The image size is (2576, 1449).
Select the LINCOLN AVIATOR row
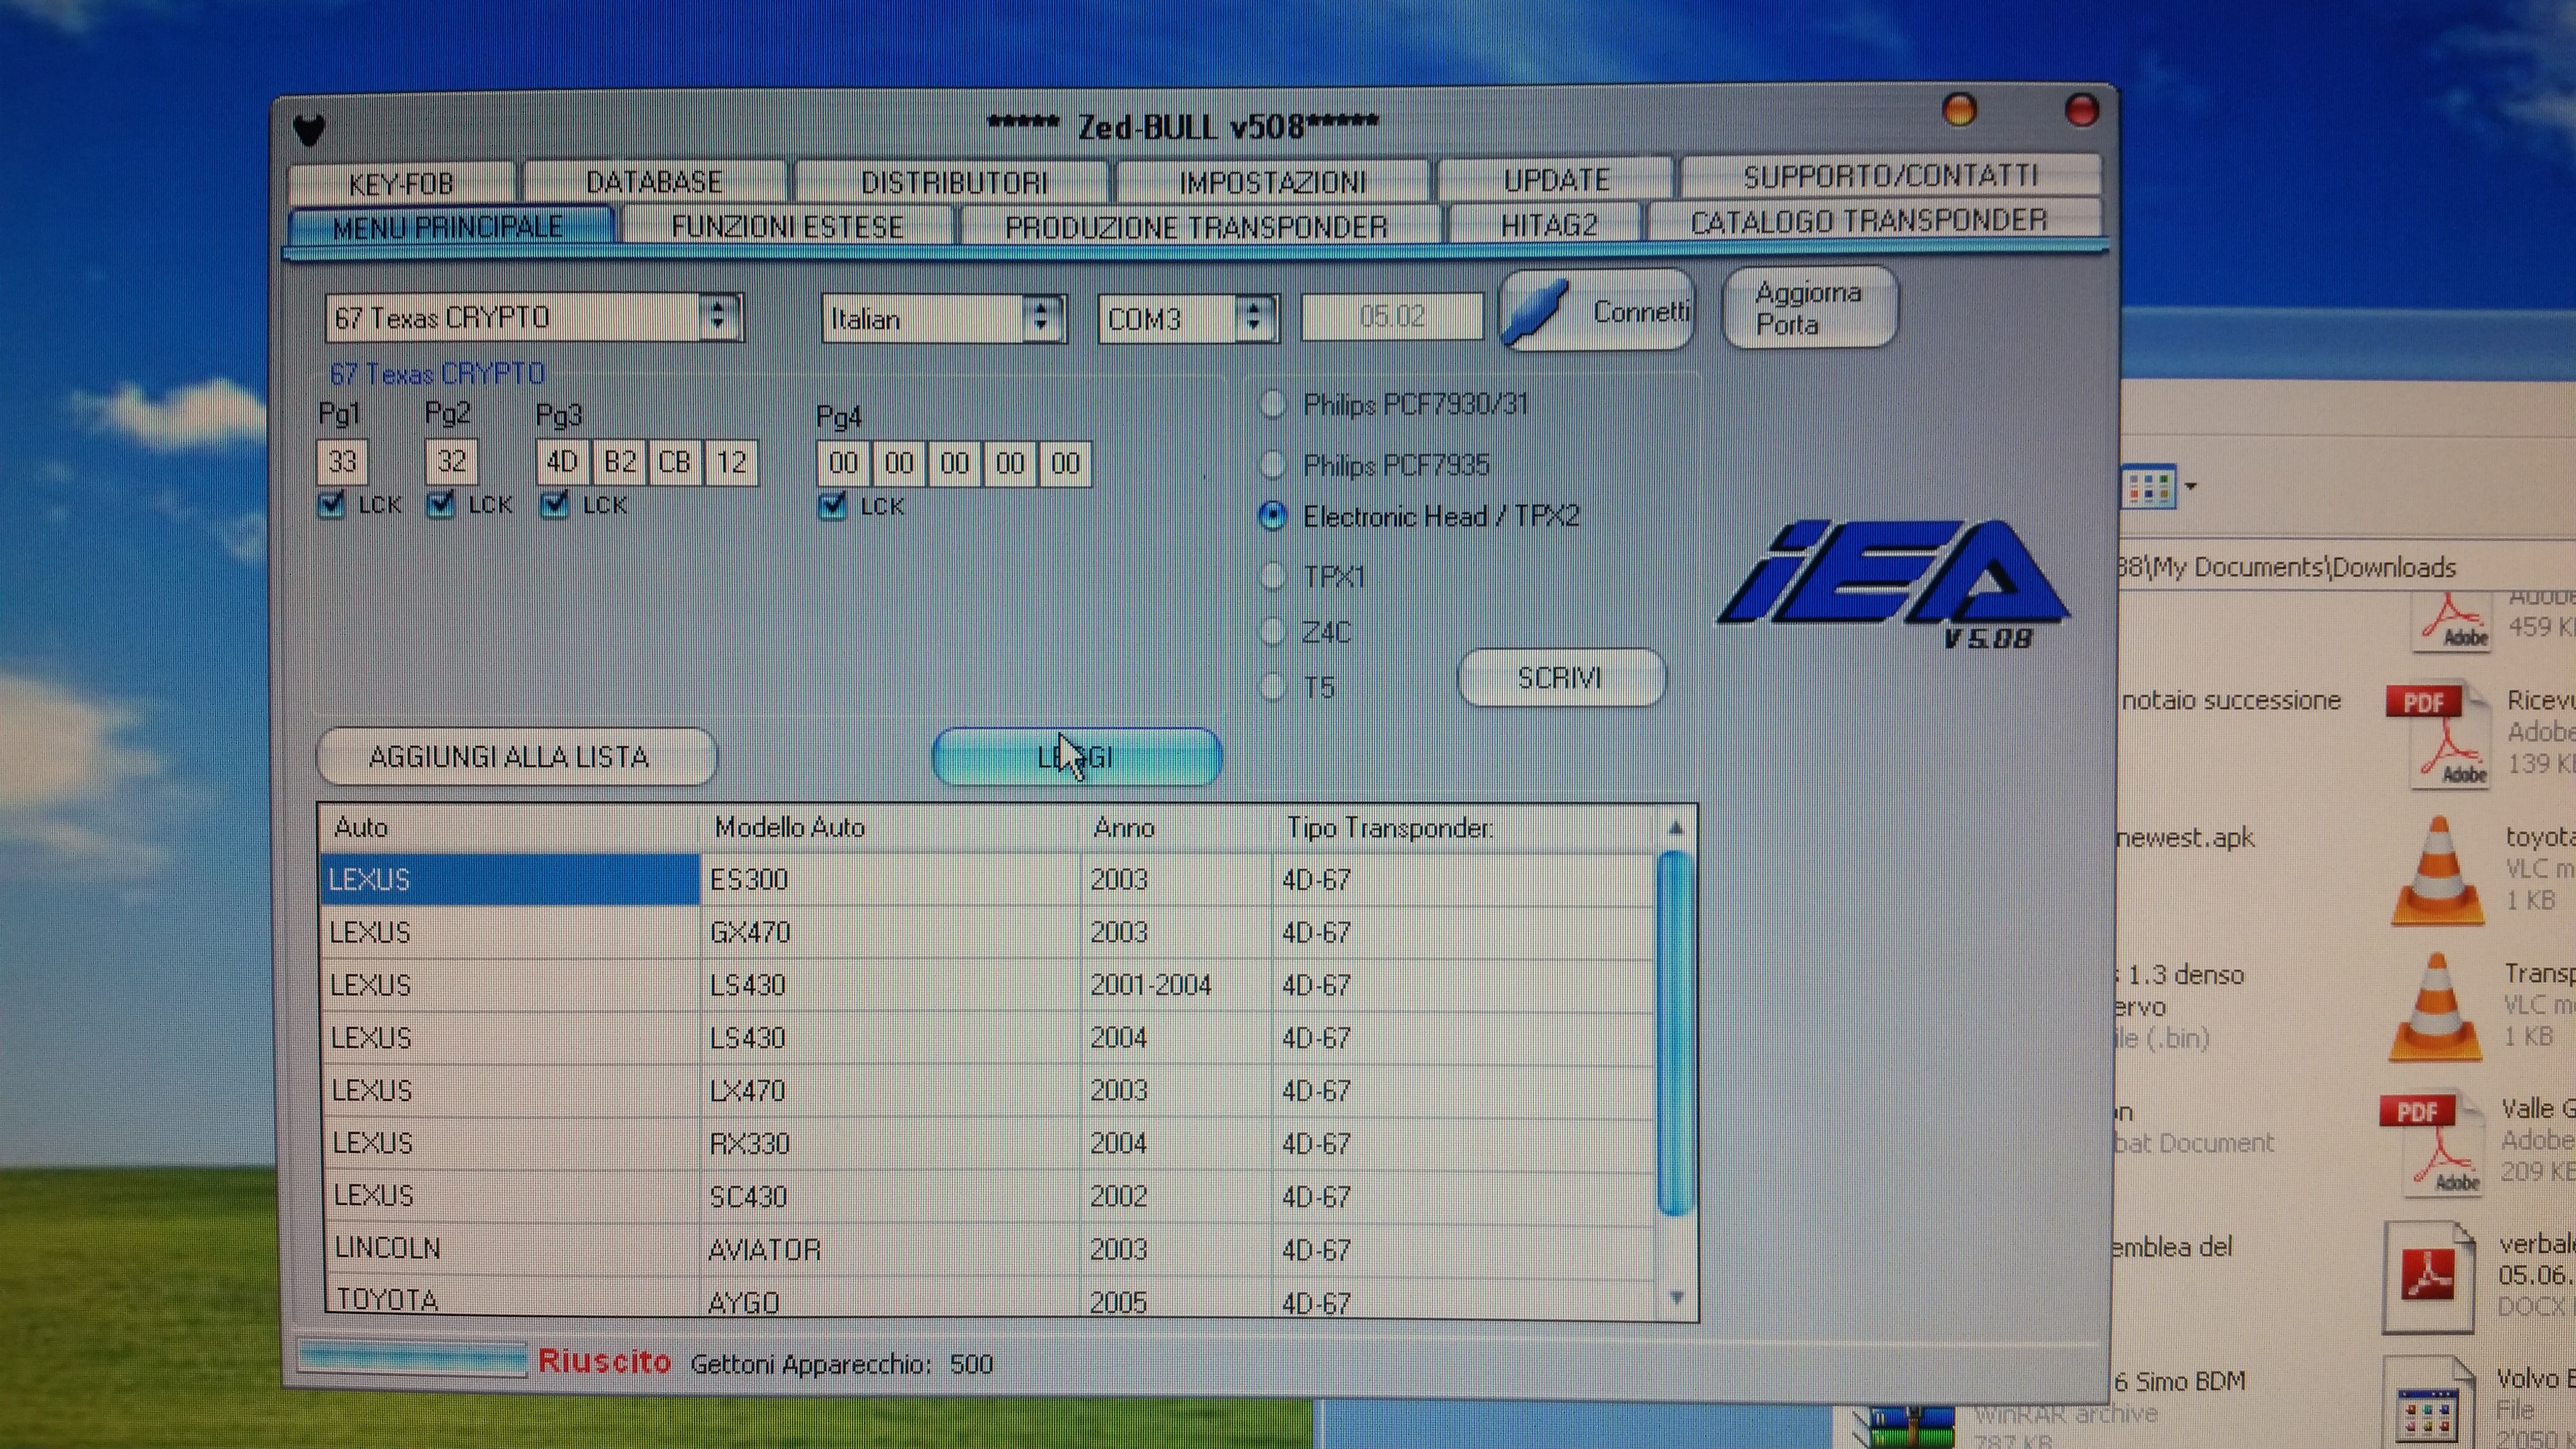tap(987, 1249)
